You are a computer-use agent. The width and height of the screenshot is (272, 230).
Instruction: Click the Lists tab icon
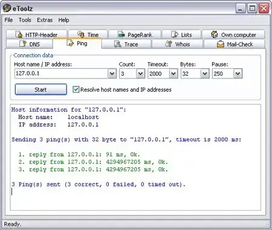click(x=175, y=34)
